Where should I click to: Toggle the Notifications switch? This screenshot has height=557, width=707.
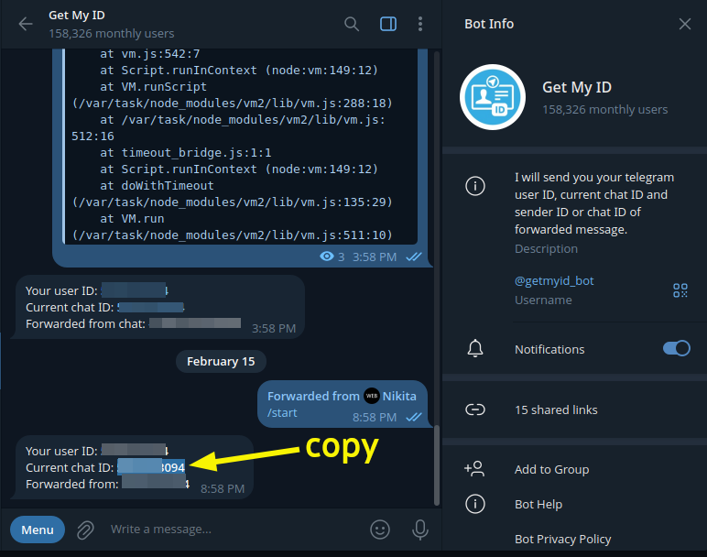677,348
